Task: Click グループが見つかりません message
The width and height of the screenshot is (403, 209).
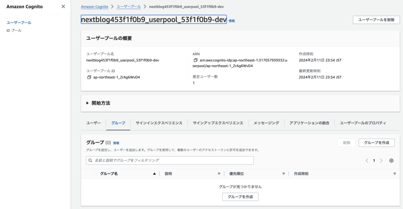Action: click(x=240, y=187)
